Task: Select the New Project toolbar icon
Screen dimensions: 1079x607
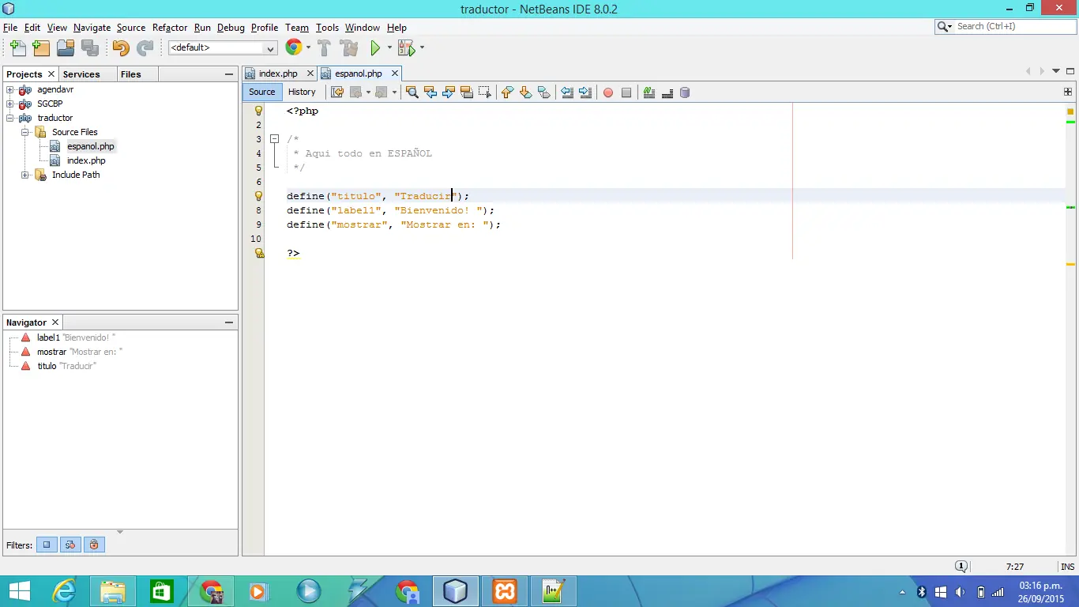Action: [x=40, y=47]
